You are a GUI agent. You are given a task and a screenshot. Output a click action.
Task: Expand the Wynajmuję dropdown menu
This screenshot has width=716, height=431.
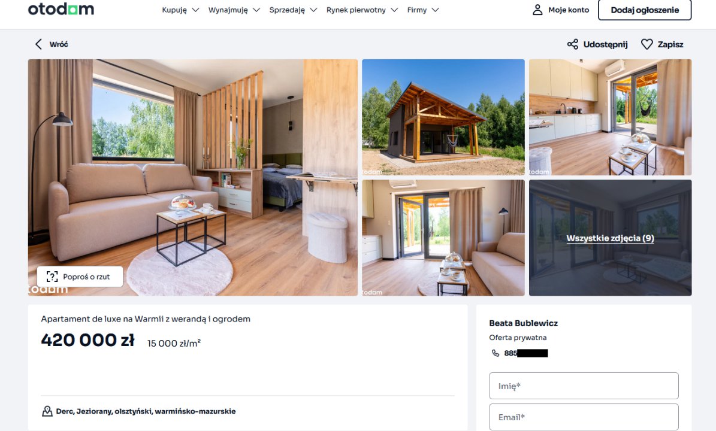[234, 10]
